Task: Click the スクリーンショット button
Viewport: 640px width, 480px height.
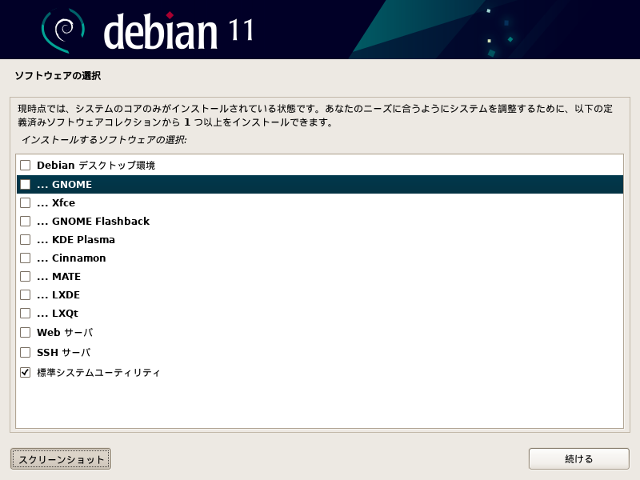Action: (x=61, y=459)
